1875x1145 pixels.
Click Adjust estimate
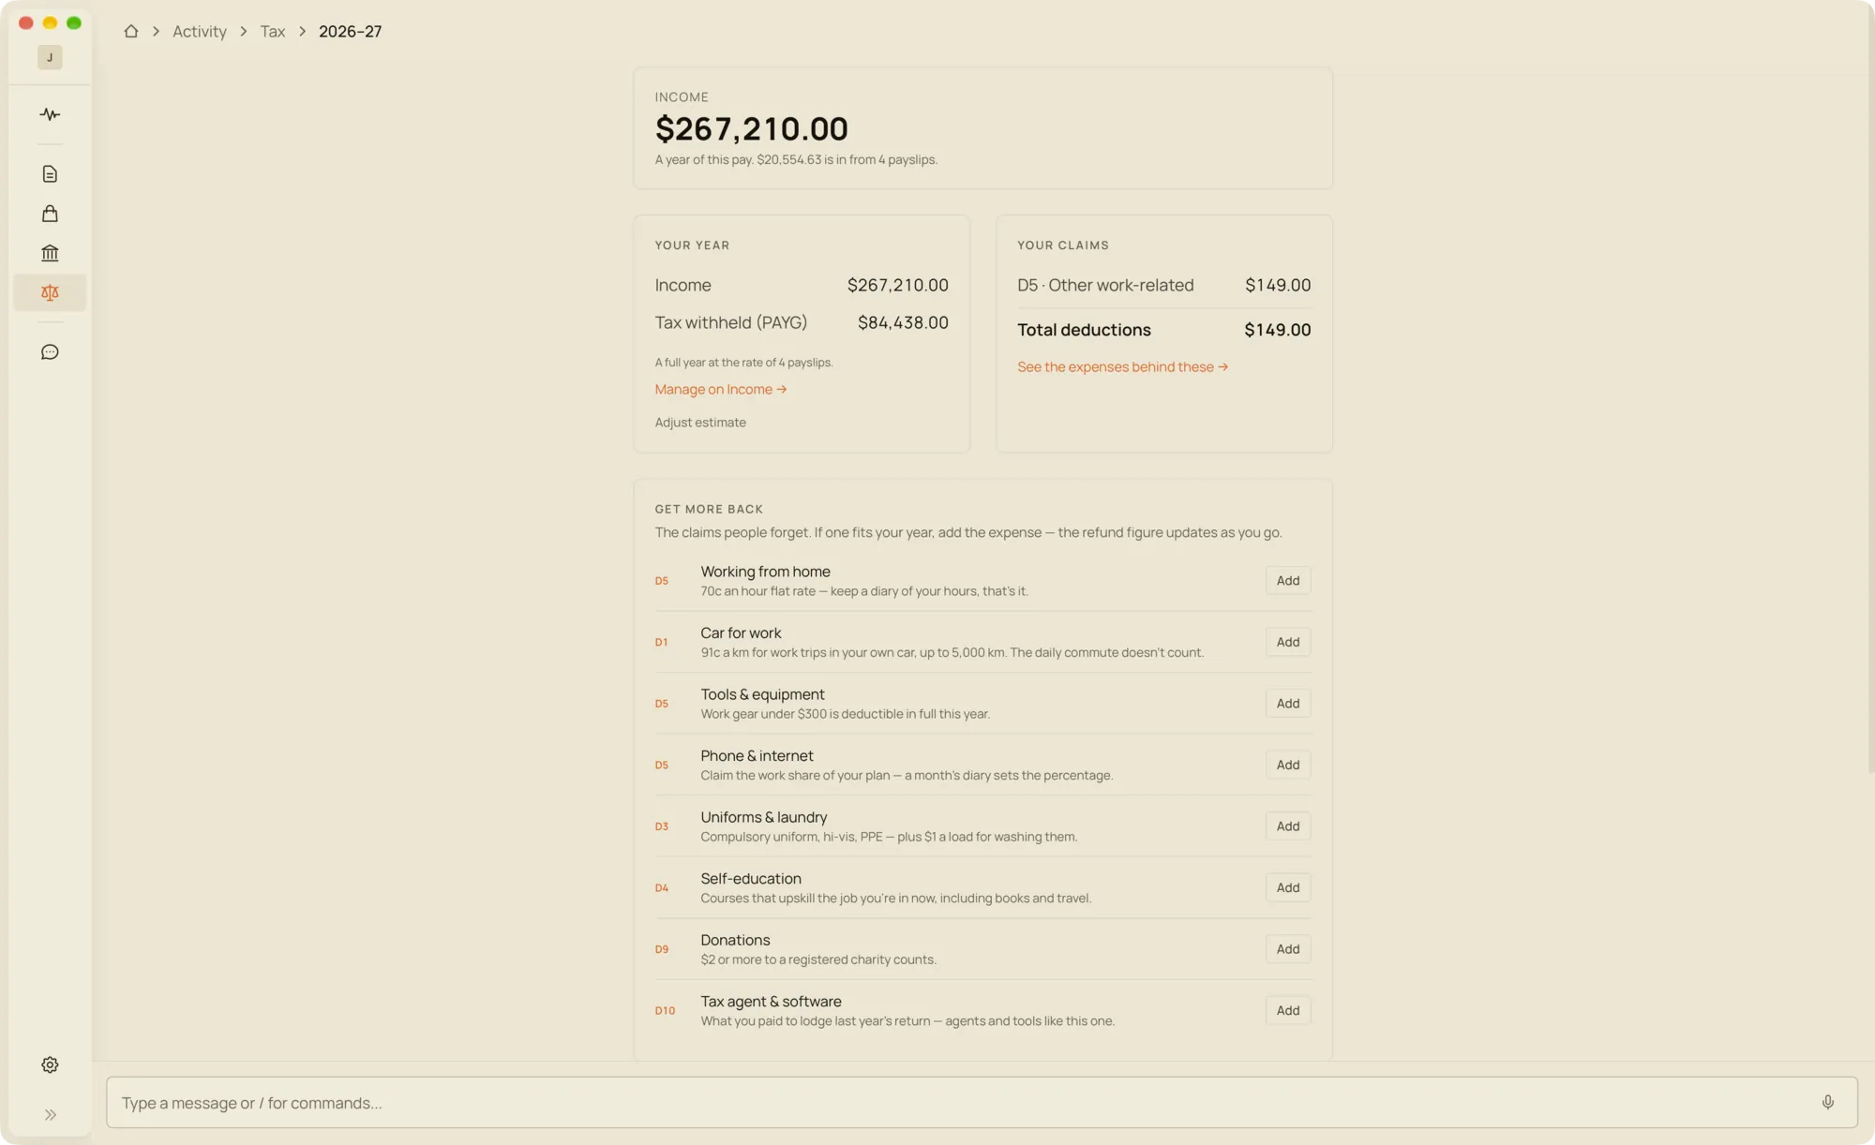pyautogui.click(x=700, y=423)
